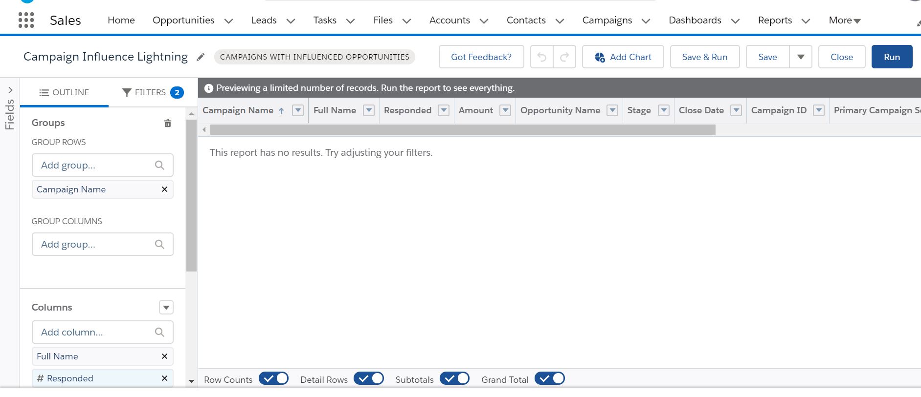Toggle Subtotals switch

pyautogui.click(x=455, y=378)
